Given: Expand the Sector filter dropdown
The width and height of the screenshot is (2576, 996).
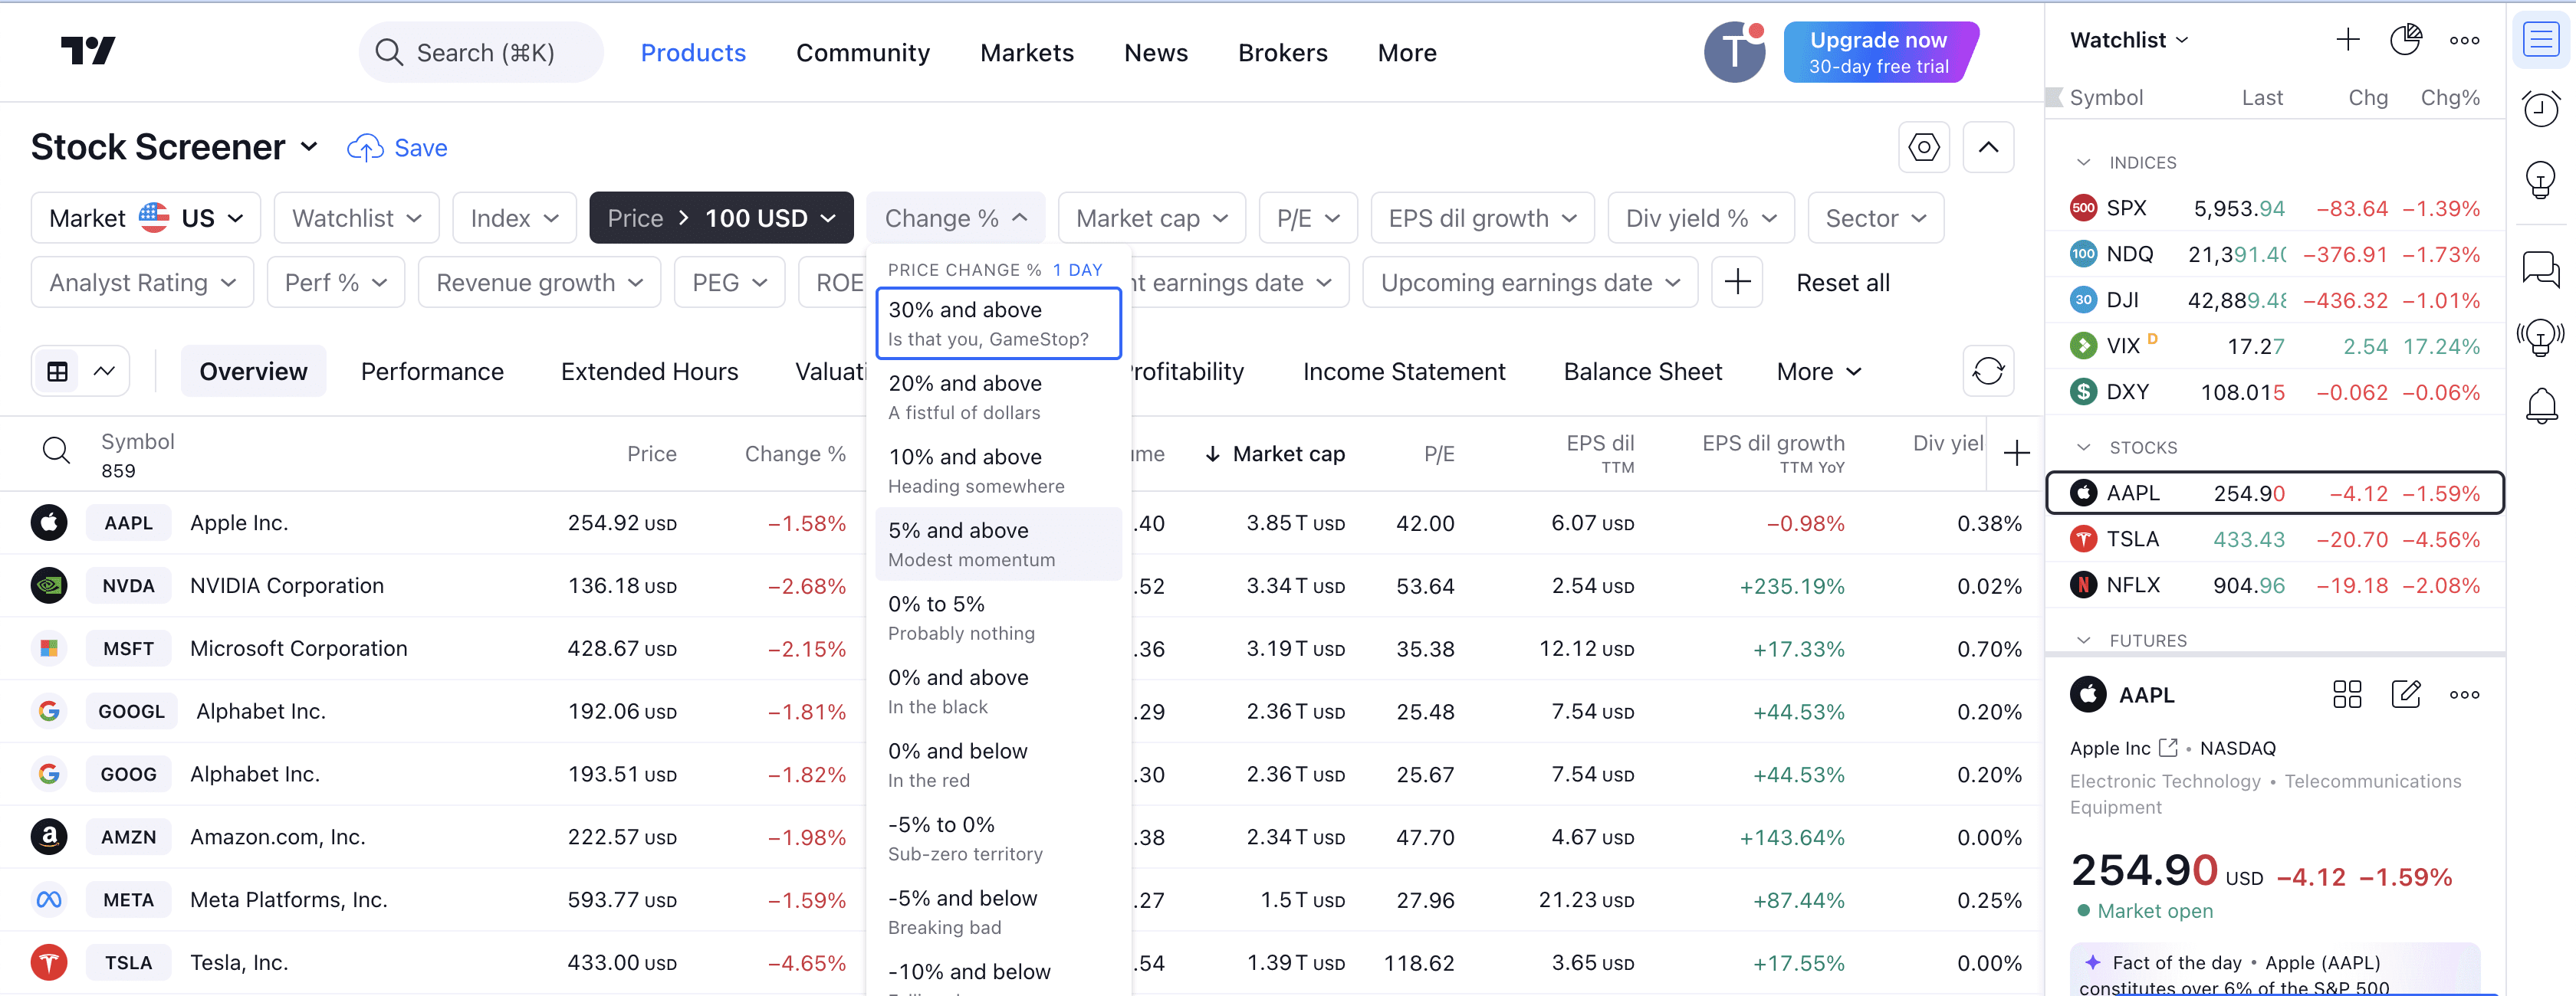Looking at the screenshot, I should click(x=1875, y=218).
